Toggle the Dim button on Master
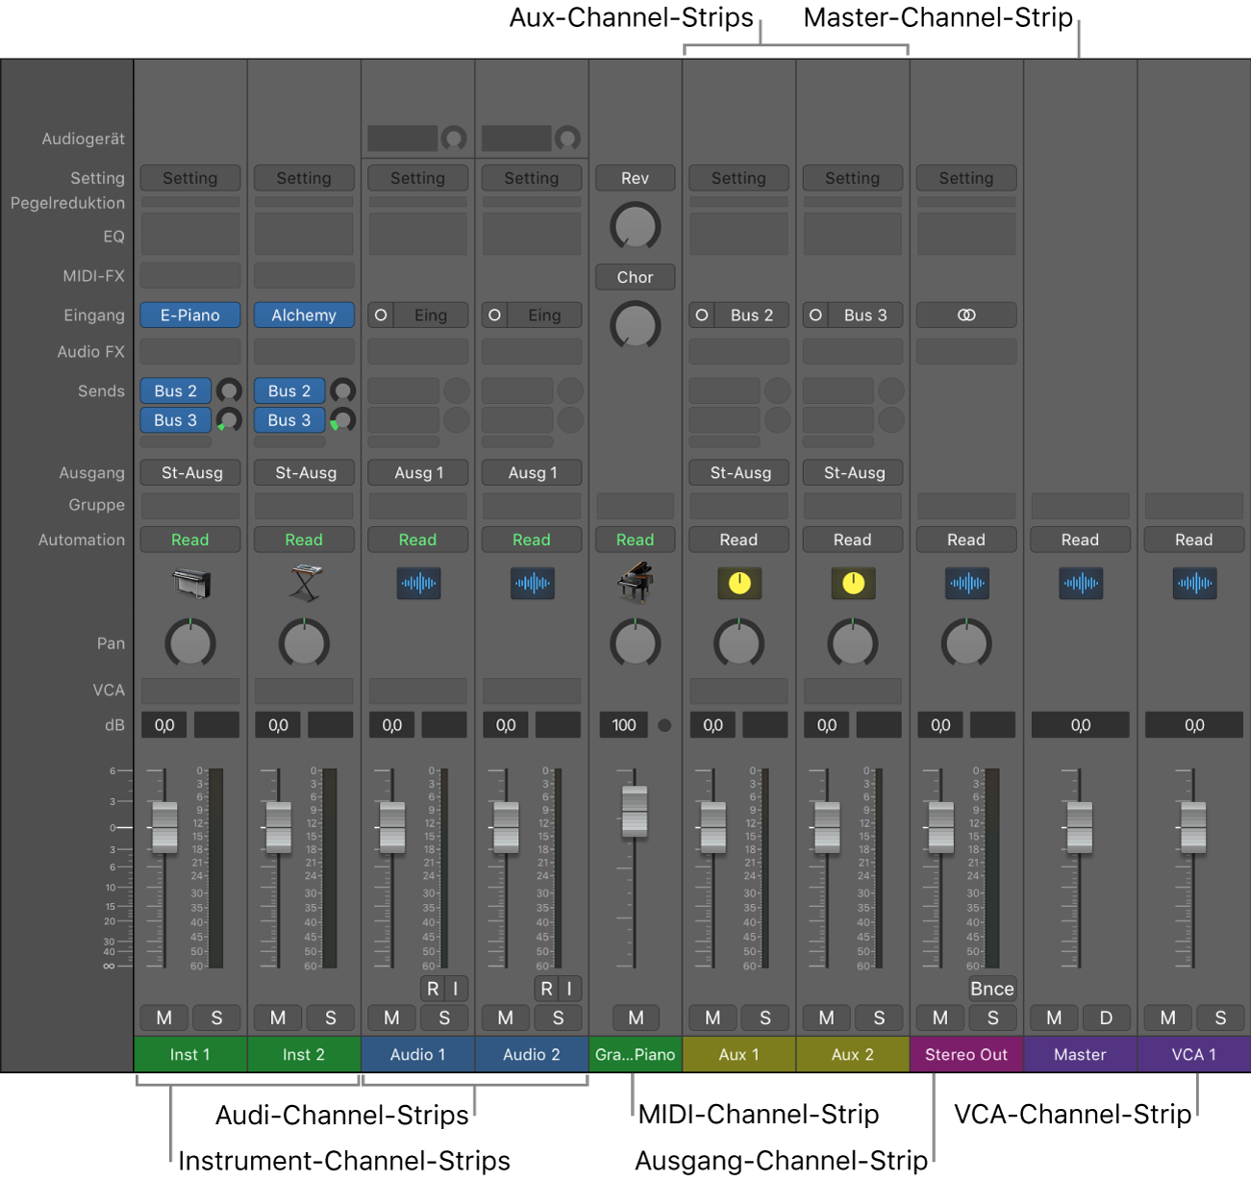 (x=1106, y=1018)
